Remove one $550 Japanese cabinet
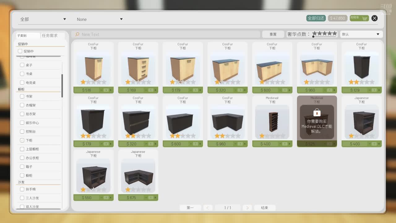This screenshot has width=396, height=223. coord(101,198)
